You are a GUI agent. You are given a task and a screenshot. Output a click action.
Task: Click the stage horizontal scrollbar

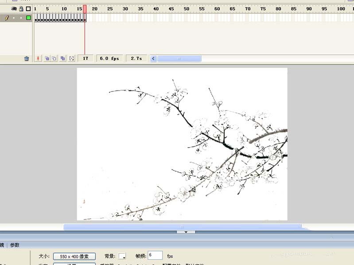click(x=183, y=227)
